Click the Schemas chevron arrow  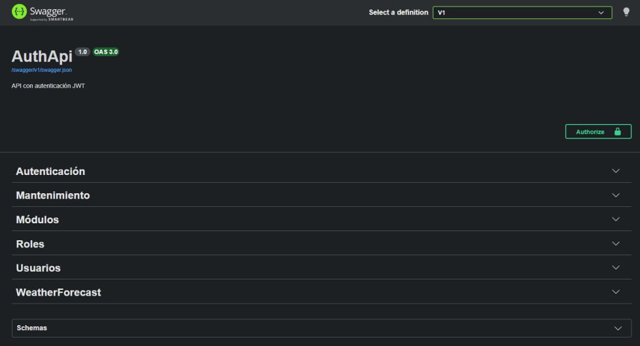click(617, 328)
